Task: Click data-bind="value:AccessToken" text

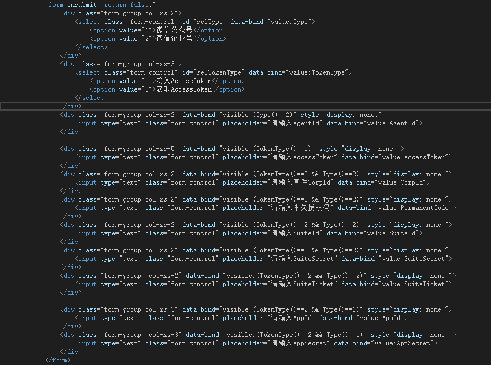Action: click(395, 157)
